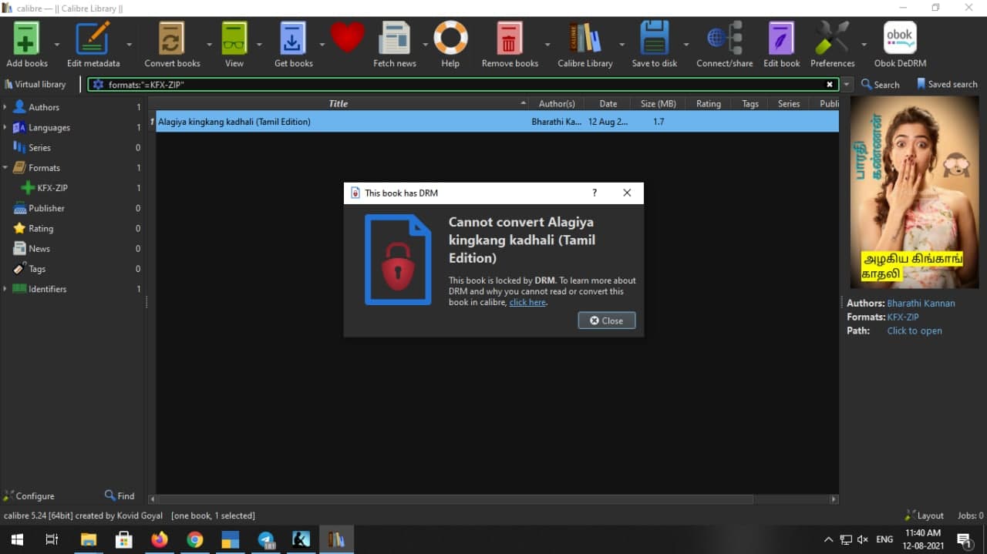Expand the Identifiers category
The image size is (987, 554).
pyautogui.click(x=5, y=288)
